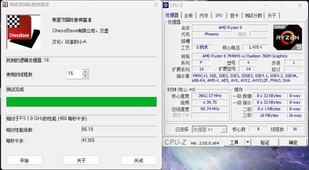Click the bus speed 99.74 MHz value
This screenshot has height=170, width=309.
pyautogui.click(x=210, y=109)
